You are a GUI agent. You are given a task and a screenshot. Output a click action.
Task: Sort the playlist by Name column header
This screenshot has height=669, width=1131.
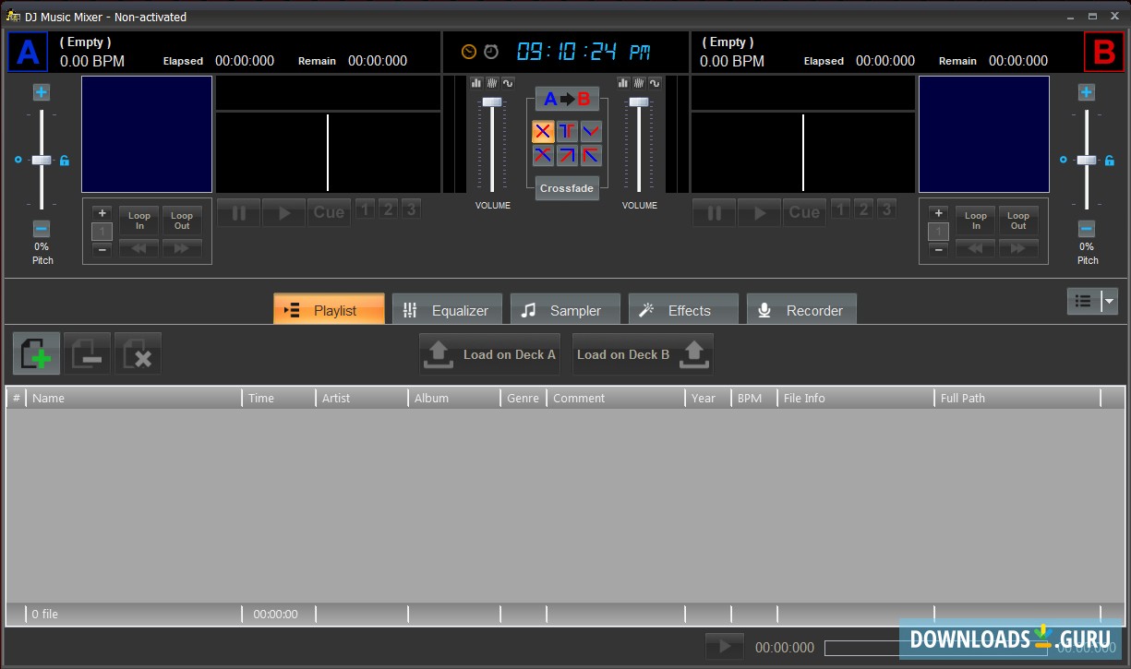pyautogui.click(x=134, y=398)
